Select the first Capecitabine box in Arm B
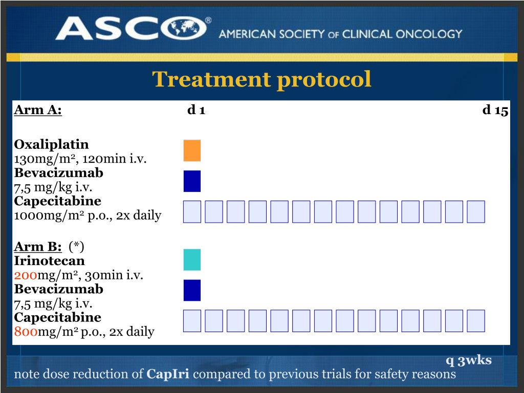This screenshot has height=393, width=524. tap(192, 321)
